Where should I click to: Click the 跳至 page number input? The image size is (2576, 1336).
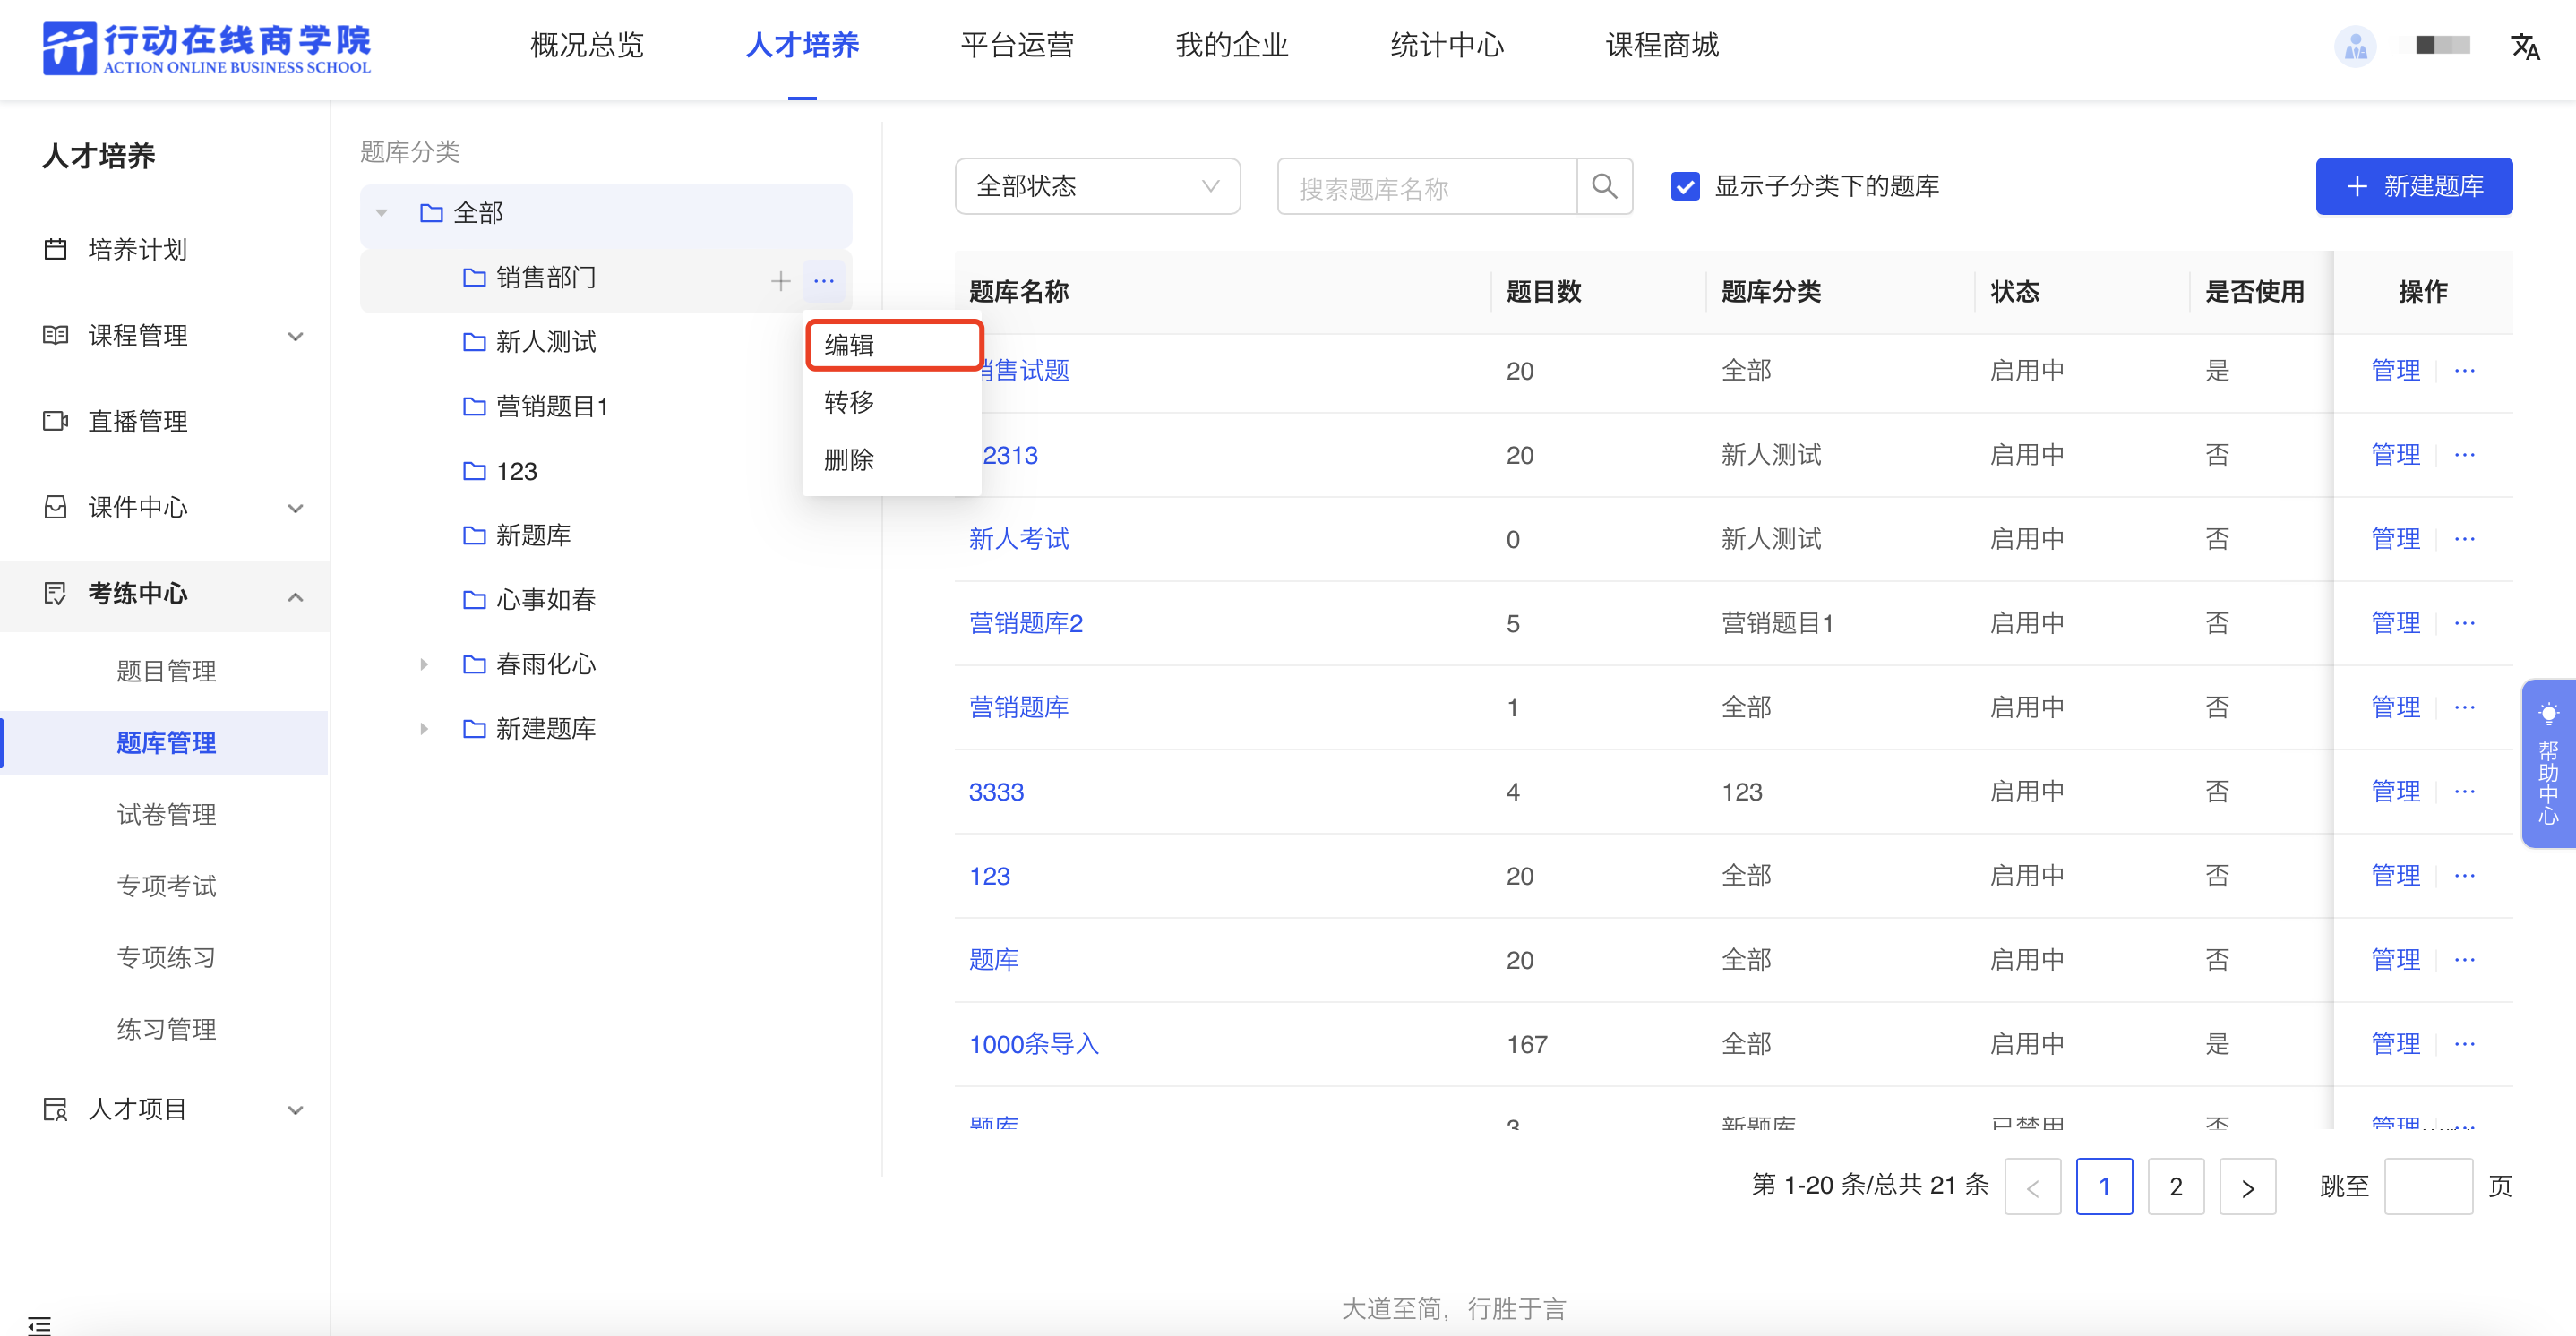pyautogui.click(x=2428, y=1186)
